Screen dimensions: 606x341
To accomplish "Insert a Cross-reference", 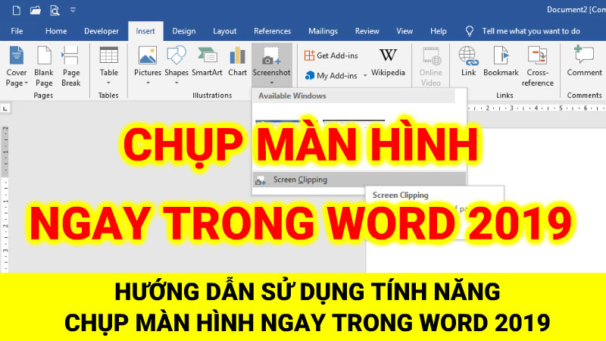I will point(538,66).
